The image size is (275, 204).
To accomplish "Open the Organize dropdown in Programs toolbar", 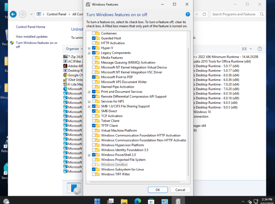I will tap(74, 49).
